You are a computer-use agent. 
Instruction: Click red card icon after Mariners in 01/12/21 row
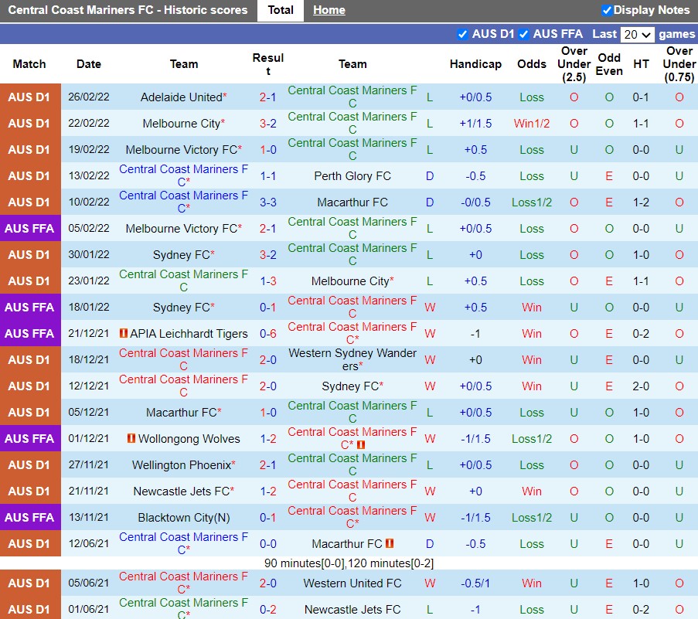(361, 445)
